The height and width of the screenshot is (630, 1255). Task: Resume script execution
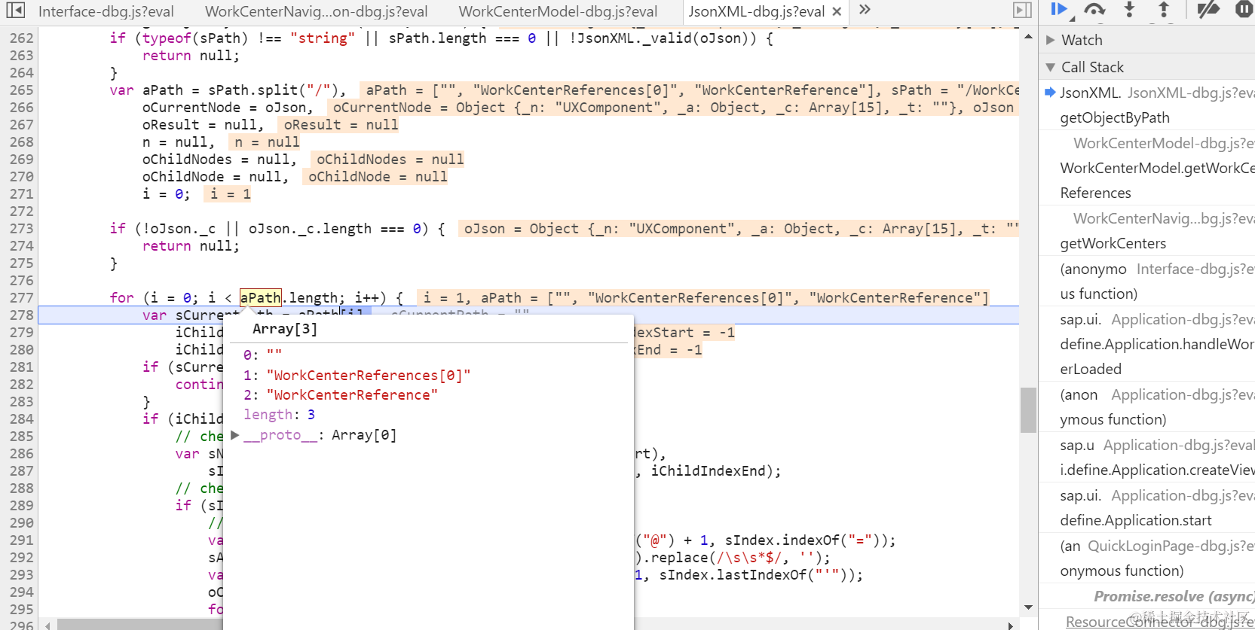pos(1059,10)
